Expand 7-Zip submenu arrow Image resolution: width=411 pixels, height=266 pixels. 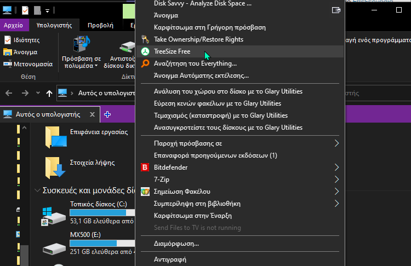(x=337, y=180)
